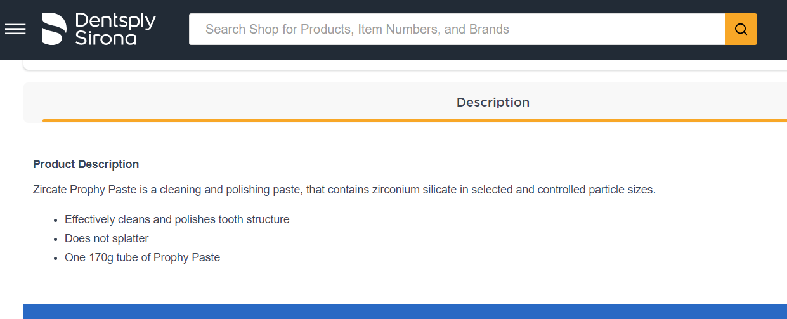Click the One 170g tube bullet
The width and height of the screenshot is (787, 319).
point(142,257)
